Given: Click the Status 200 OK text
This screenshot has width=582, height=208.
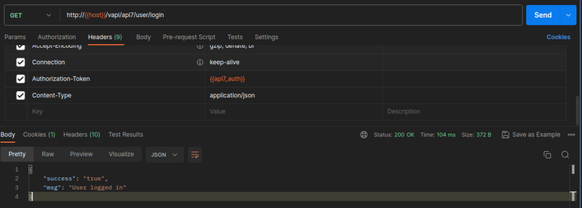Looking at the screenshot, I should 394,135.
